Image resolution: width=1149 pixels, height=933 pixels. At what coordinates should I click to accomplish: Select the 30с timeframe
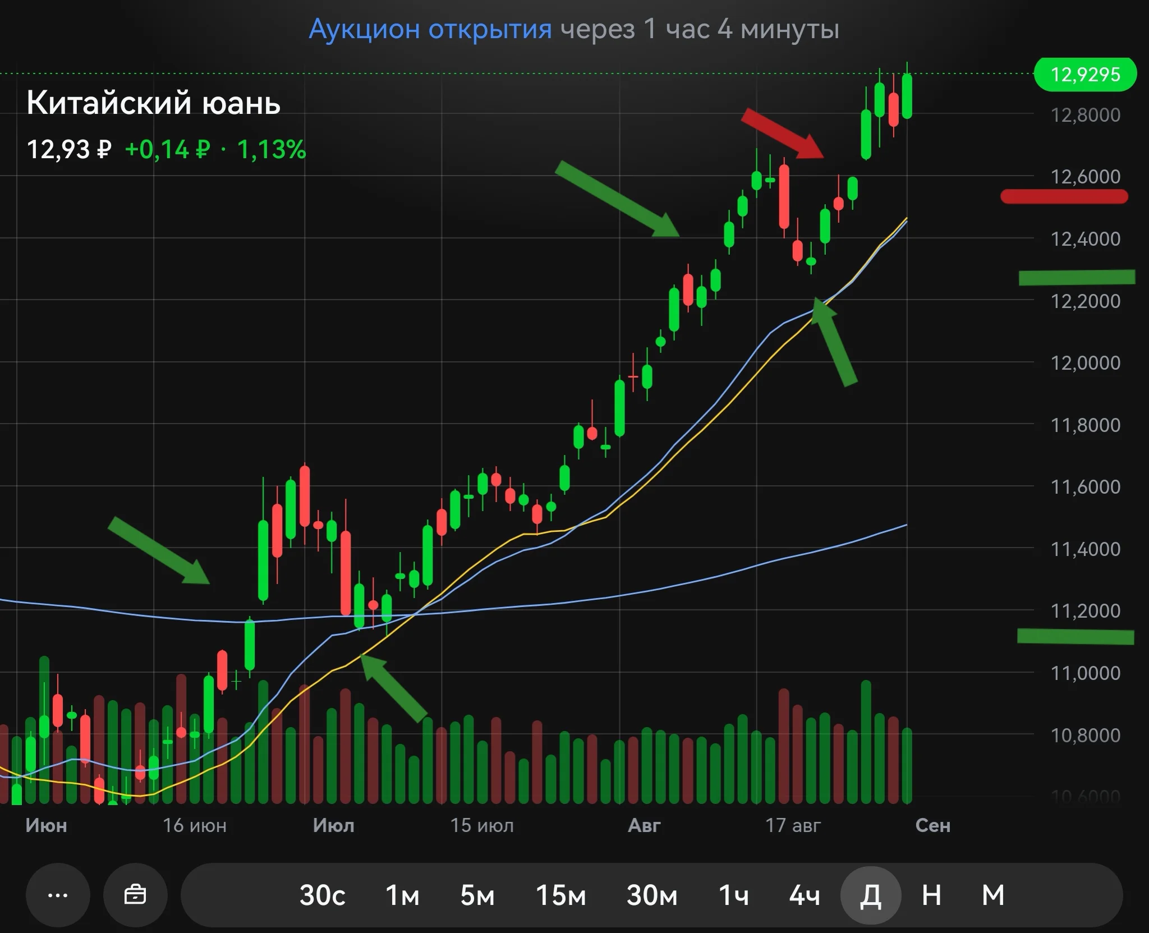[322, 895]
